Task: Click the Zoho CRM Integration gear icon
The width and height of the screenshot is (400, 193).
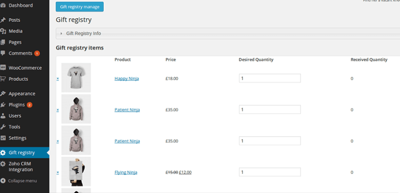Action: [x=3, y=164]
